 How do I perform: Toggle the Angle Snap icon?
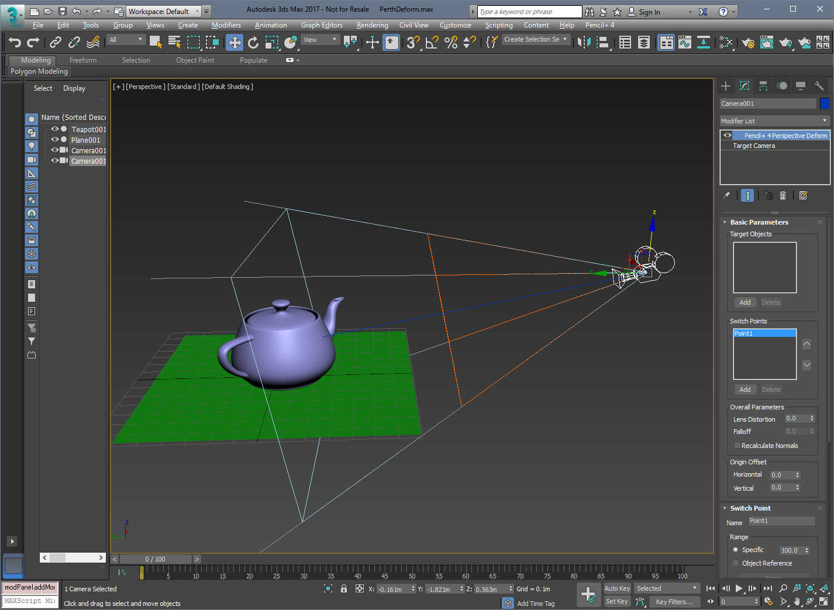point(432,42)
